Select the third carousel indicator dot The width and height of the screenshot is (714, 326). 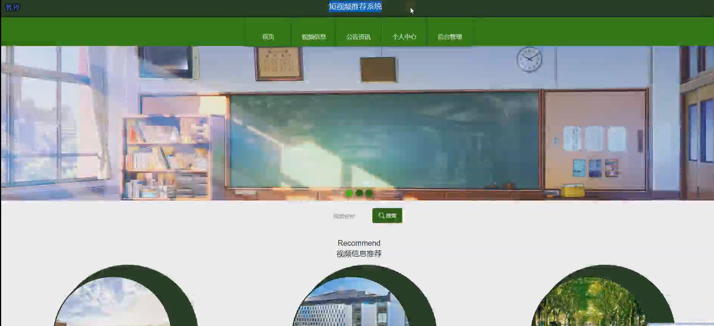[369, 193]
